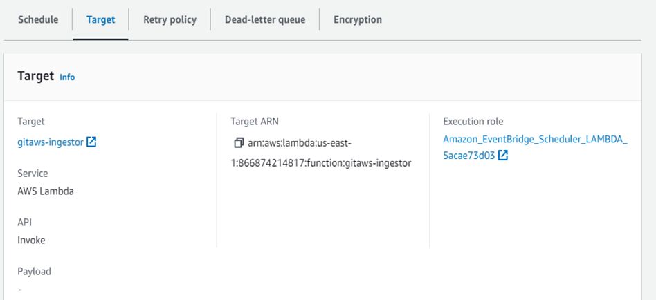The width and height of the screenshot is (656, 300).
Task: Open the Info link beside Target heading
Action: click(x=67, y=77)
